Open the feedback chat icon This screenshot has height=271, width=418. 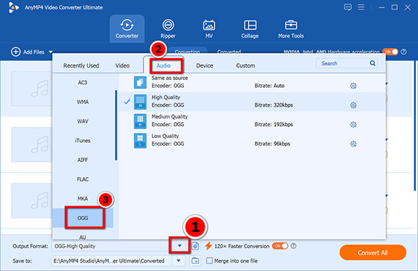tap(348, 7)
